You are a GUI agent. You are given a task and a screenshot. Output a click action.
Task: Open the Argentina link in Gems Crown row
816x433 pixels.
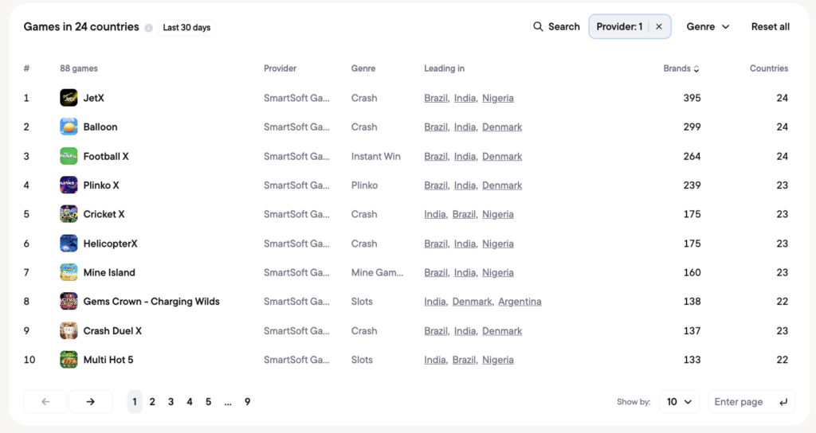tap(520, 302)
